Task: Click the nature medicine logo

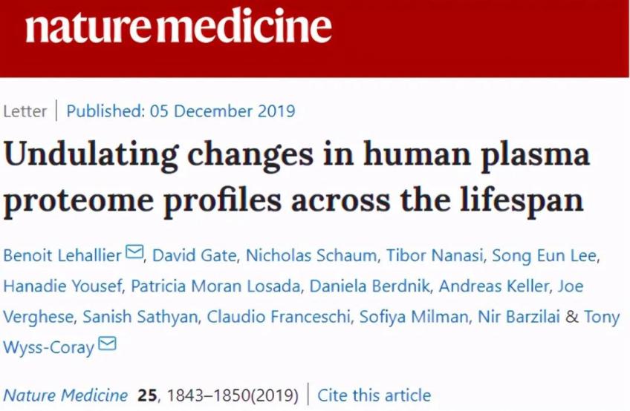Action: [x=178, y=27]
